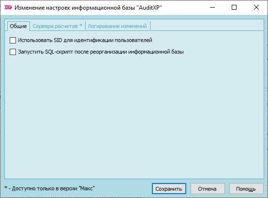Tick the Запустить SQL-скрипт checkbox
The height and width of the screenshot is (198, 268).
[13, 52]
